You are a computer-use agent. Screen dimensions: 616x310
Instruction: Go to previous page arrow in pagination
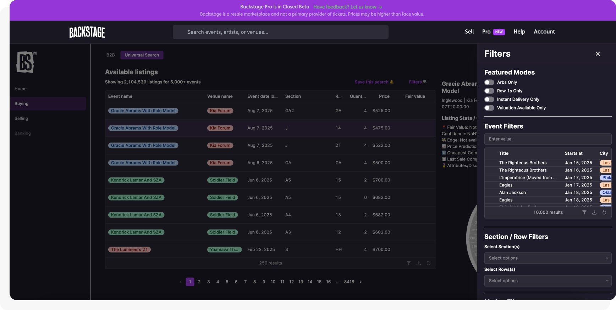(x=181, y=282)
